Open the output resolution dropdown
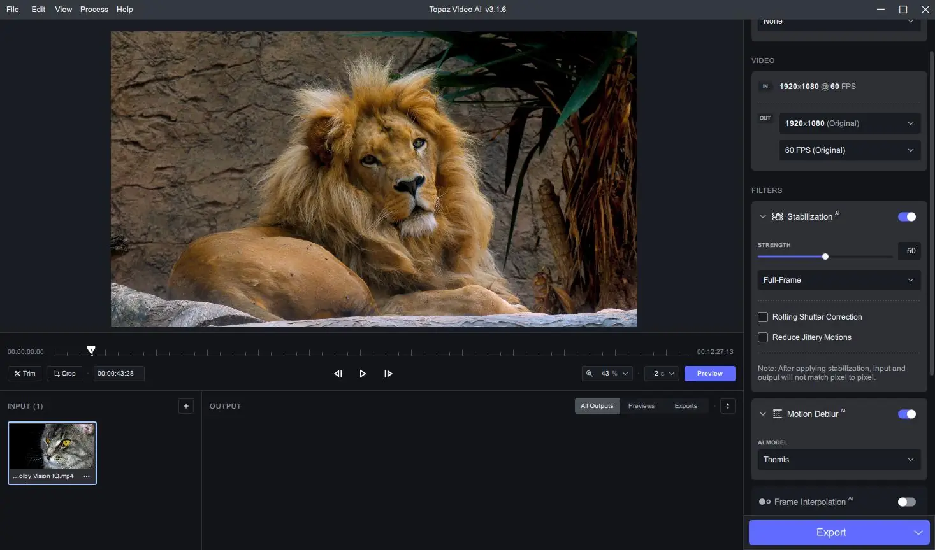The width and height of the screenshot is (935, 550). tap(850, 123)
